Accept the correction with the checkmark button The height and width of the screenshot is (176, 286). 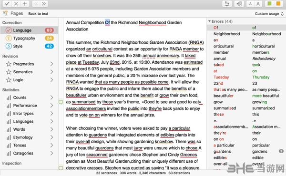(7, 4)
